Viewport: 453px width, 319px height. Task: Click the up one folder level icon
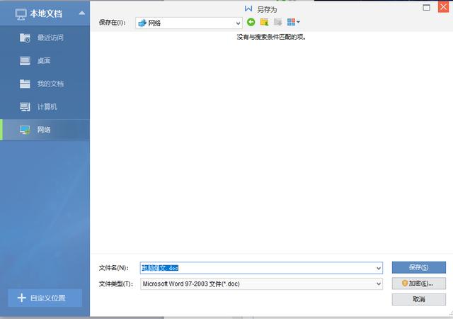[x=264, y=22]
